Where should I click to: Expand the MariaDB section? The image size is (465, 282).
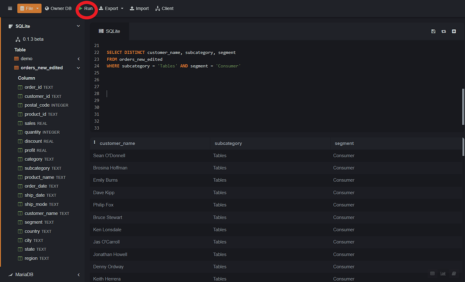point(78,275)
